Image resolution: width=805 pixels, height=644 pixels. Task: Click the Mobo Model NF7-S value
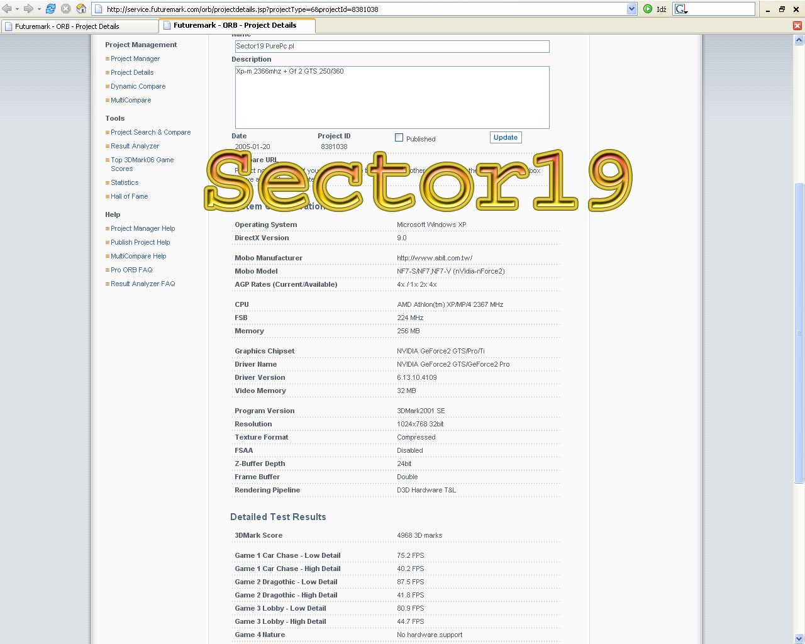451,271
